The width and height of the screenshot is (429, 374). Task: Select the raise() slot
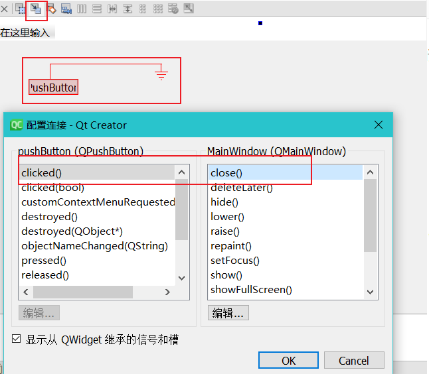click(x=286, y=231)
